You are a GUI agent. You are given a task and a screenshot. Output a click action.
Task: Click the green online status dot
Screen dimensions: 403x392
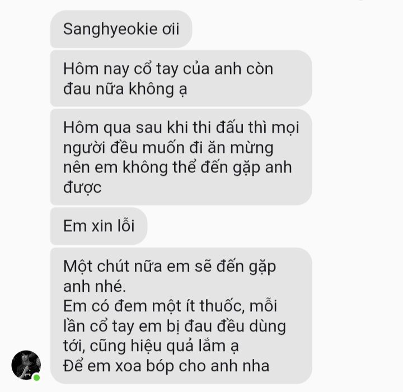pyautogui.click(x=37, y=377)
